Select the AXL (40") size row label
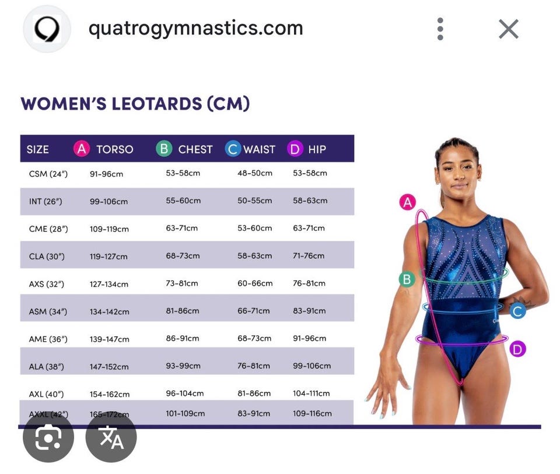Screen dimensions: 560x474 (48, 394)
